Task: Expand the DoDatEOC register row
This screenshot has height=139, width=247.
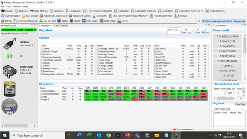Action: (x=155, y=49)
